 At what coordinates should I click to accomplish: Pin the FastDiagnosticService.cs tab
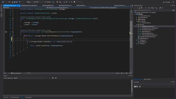18,5
